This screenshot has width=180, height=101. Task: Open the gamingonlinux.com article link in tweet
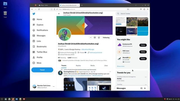pos(79,76)
